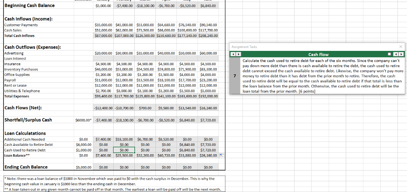Select Additional Cash Needed value $18,100.00
Viewport: 407px width, 192px height.
coord(124,140)
